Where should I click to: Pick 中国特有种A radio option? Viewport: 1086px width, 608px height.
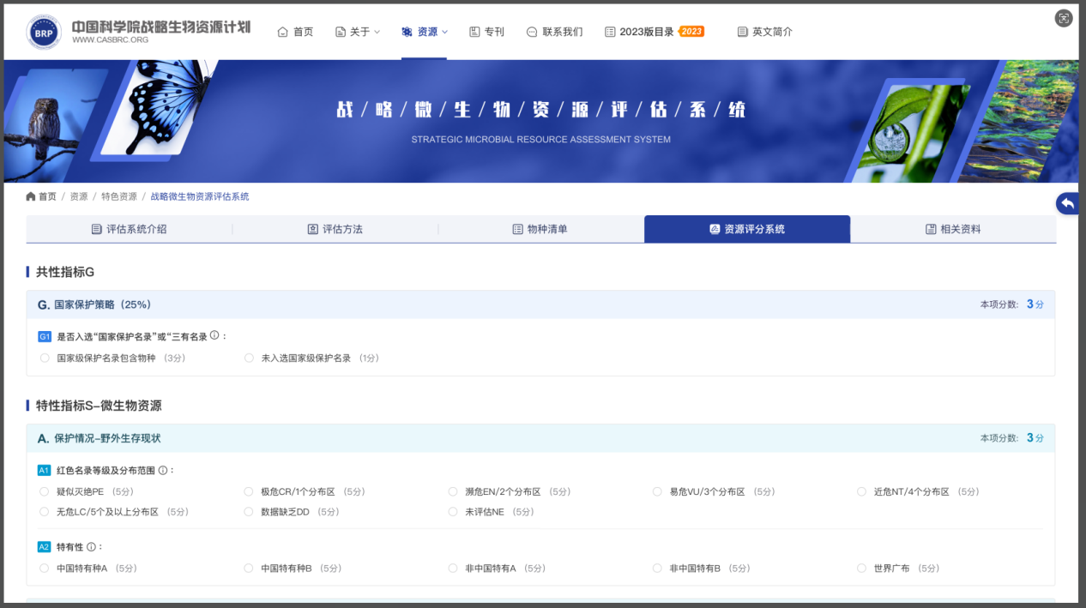tap(45, 568)
